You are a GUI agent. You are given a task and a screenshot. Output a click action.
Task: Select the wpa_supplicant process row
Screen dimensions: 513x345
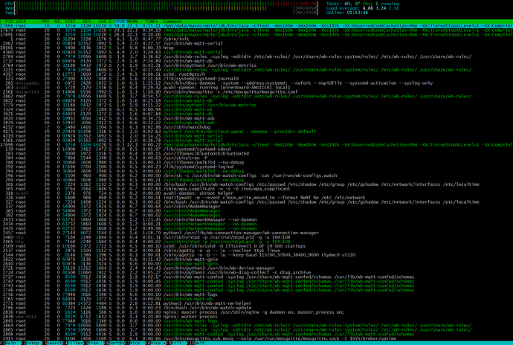click(256, 189)
